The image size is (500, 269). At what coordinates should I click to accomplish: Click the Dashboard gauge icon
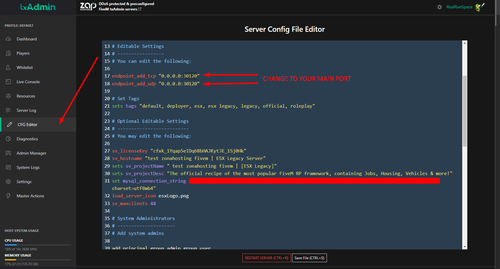click(8, 39)
